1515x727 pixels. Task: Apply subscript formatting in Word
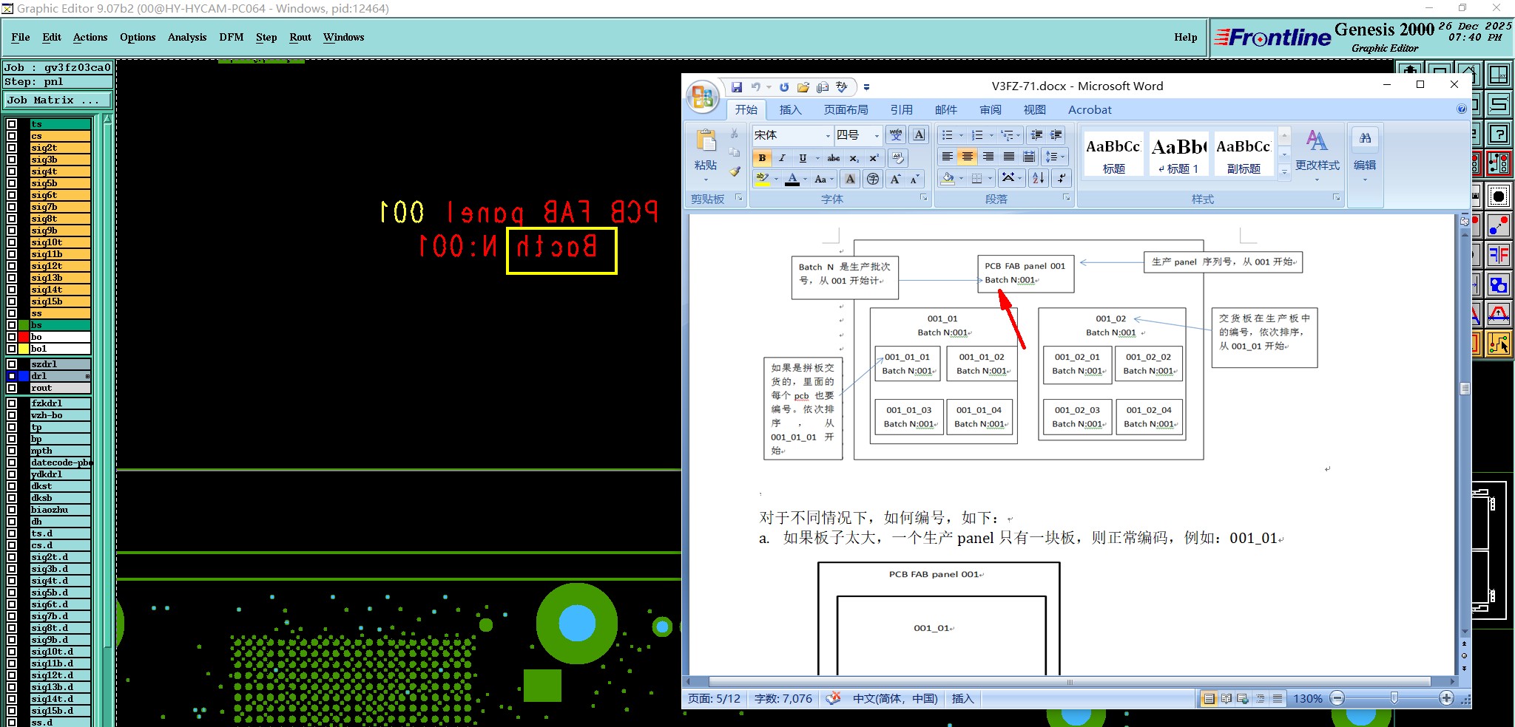click(854, 158)
